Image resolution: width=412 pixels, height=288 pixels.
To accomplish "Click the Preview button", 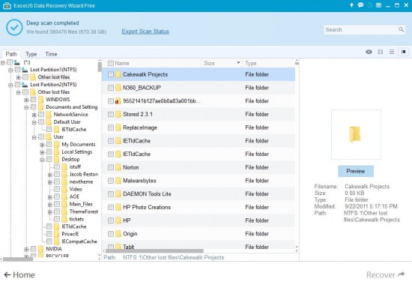I will tap(356, 171).
